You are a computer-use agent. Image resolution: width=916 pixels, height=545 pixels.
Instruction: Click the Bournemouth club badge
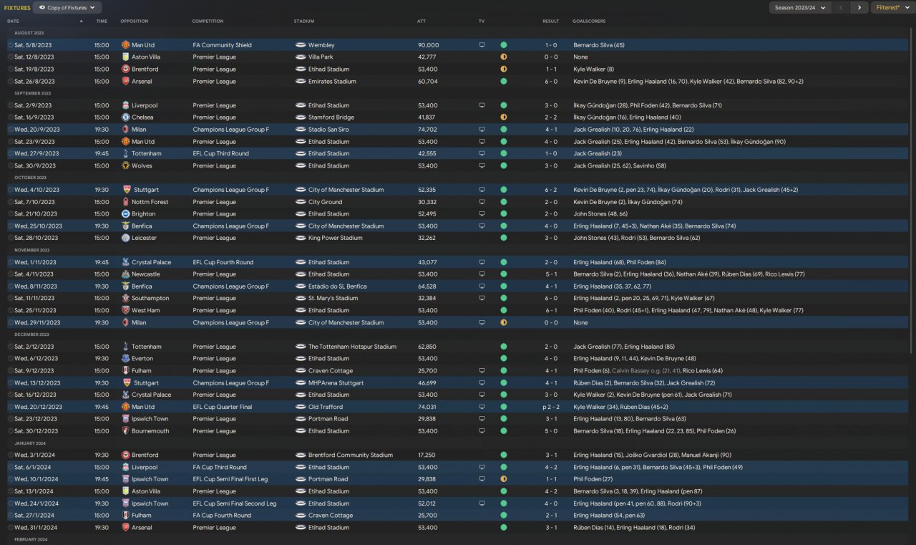coord(125,431)
